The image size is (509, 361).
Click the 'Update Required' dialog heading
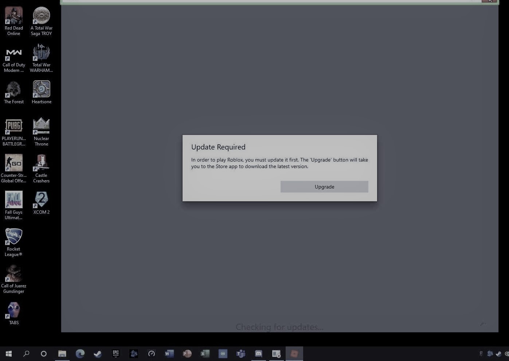tap(218, 147)
